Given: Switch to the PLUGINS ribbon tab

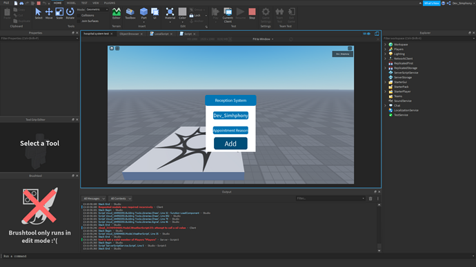Looking at the screenshot, I should (110, 3).
